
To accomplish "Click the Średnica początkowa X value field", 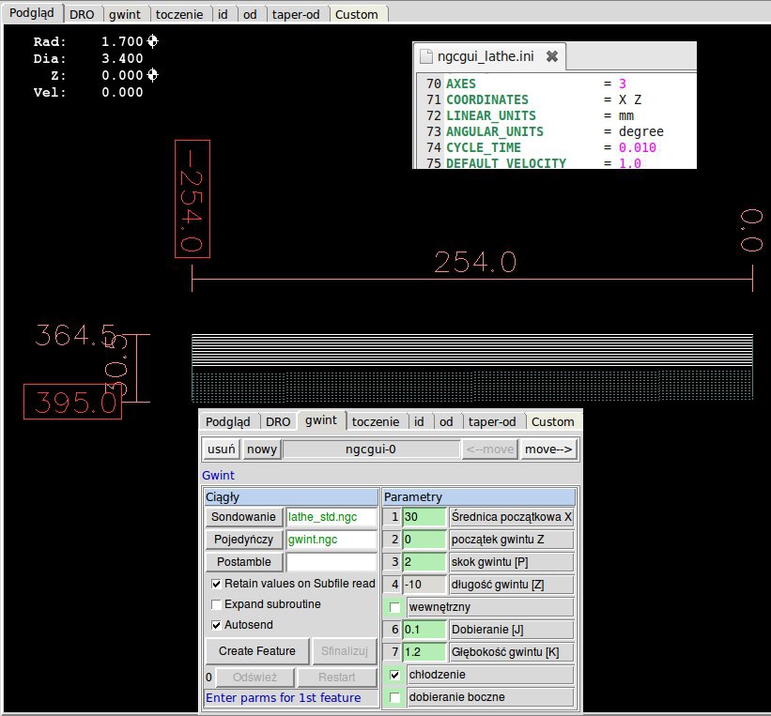I will [x=424, y=517].
